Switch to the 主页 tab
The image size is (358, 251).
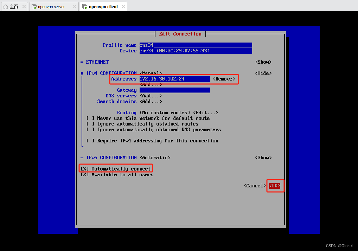pos(14,7)
